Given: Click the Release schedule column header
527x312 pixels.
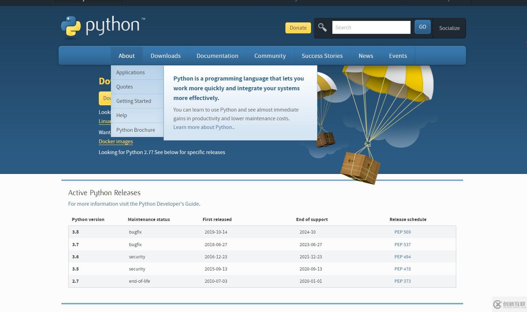Looking at the screenshot, I should point(408,220).
